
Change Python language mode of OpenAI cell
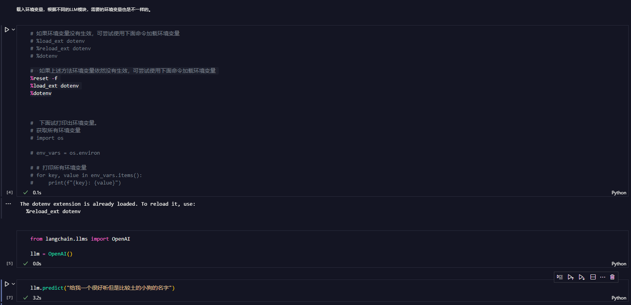point(619,264)
